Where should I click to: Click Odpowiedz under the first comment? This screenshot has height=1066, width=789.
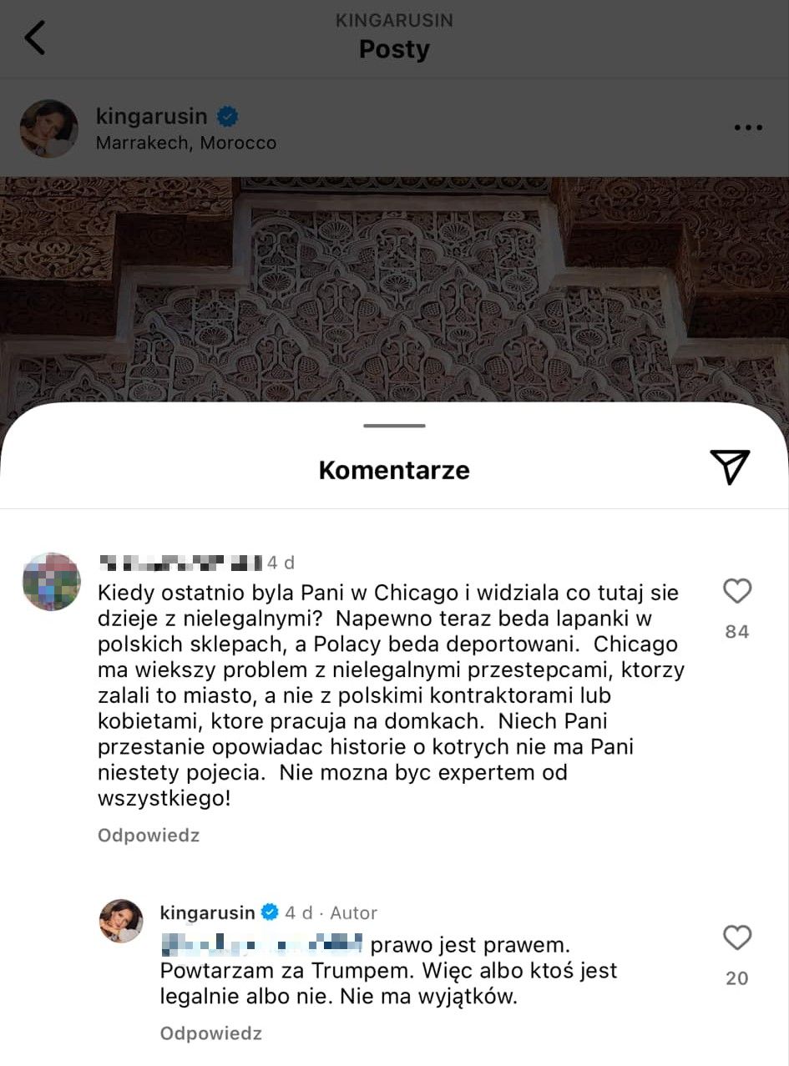click(x=149, y=835)
